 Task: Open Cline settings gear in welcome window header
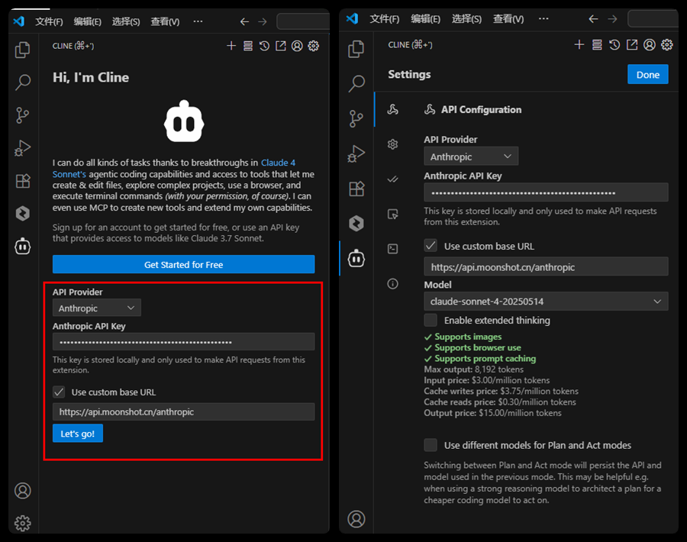(x=313, y=46)
